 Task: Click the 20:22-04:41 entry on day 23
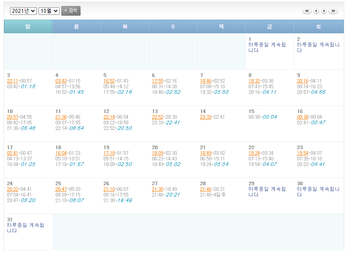click(311, 164)
